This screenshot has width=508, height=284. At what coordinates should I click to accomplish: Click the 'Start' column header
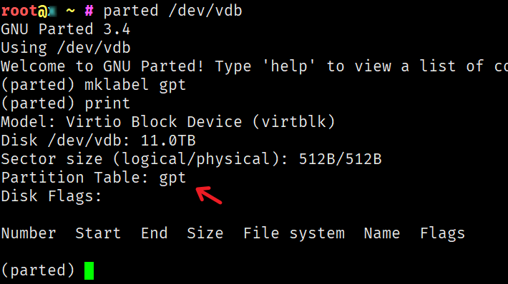(x=98, y=233)
